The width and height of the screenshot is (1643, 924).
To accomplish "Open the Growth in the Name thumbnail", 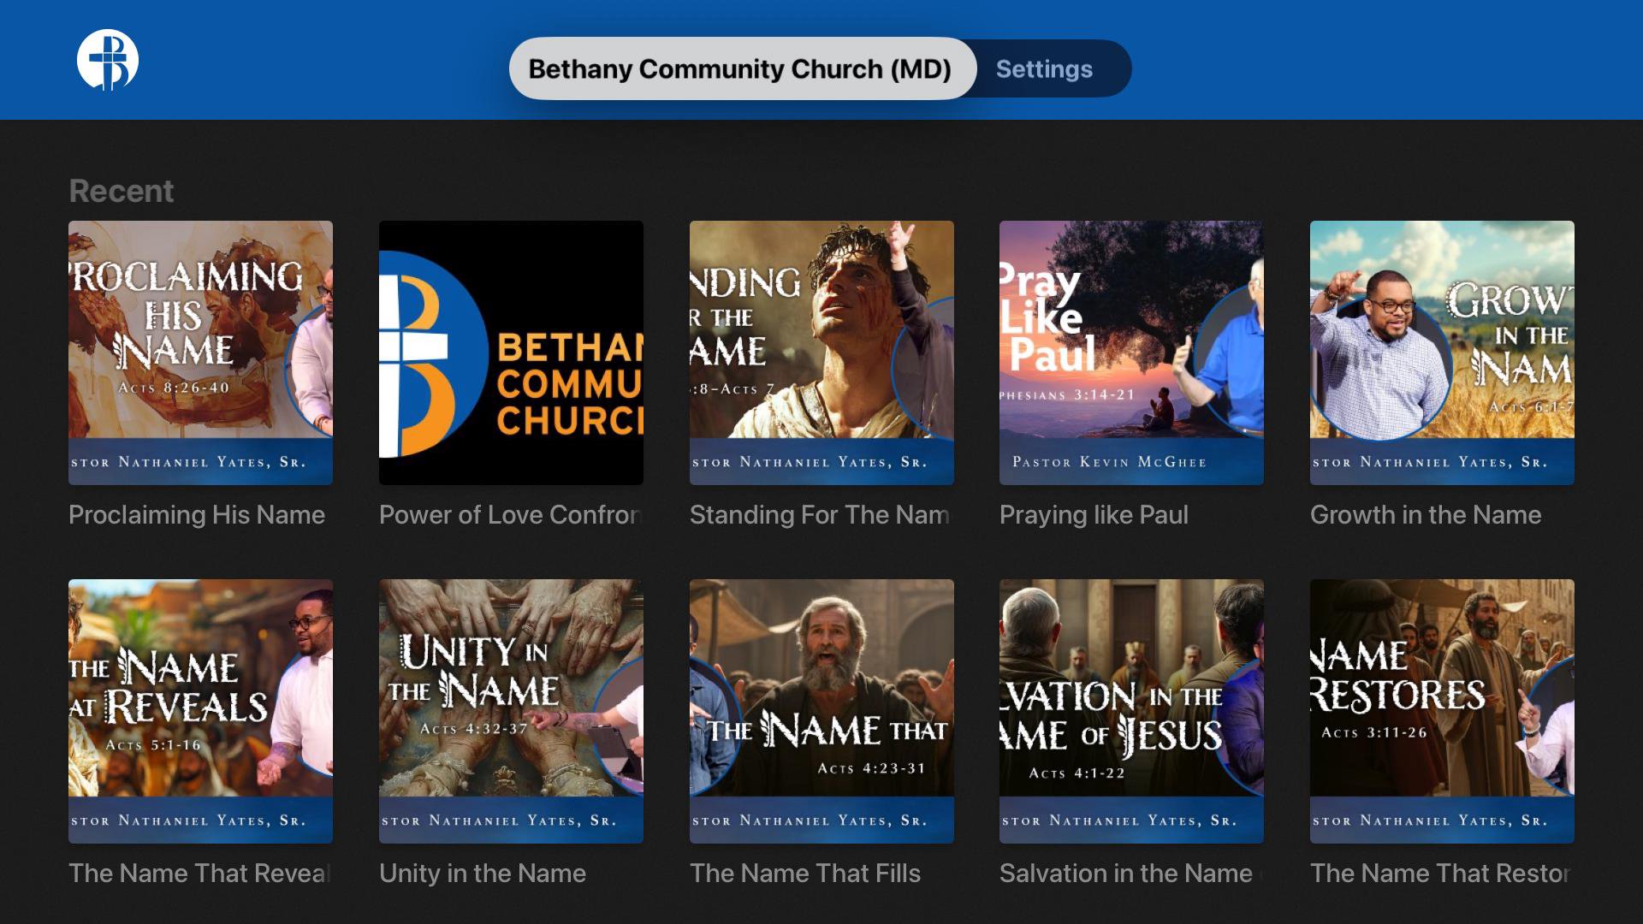I will tap(1442, 352).
